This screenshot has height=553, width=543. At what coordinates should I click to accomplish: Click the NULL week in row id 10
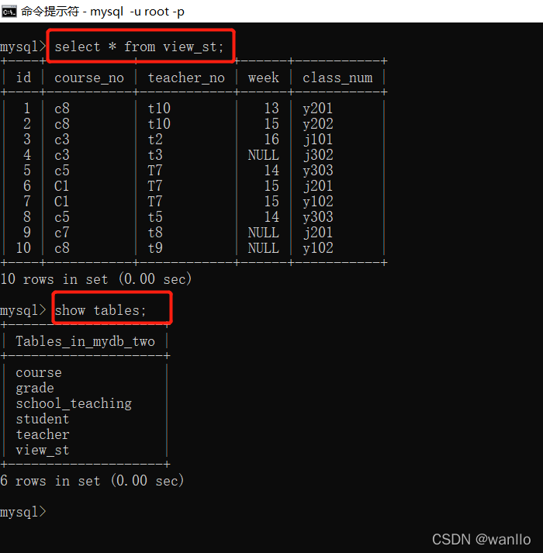click(263, 248)
